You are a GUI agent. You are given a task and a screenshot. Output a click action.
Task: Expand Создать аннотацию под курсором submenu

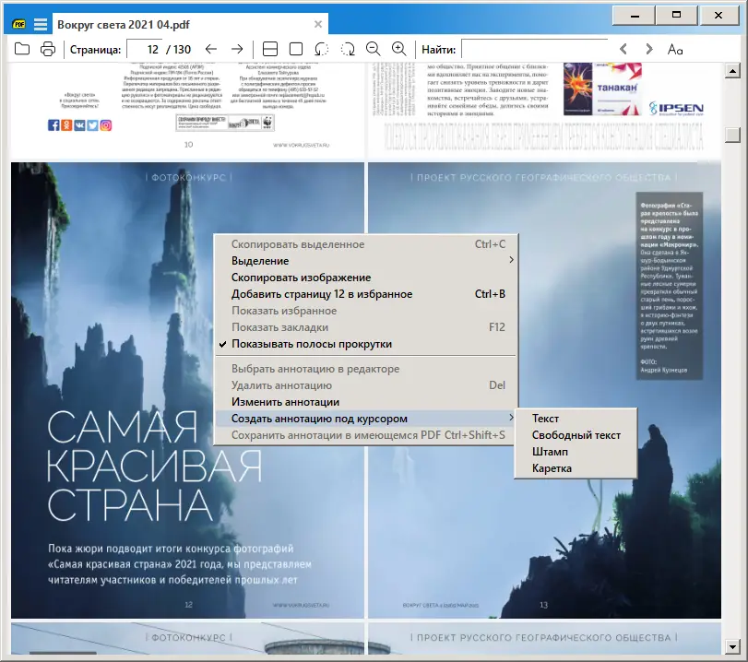coord(365,419)
